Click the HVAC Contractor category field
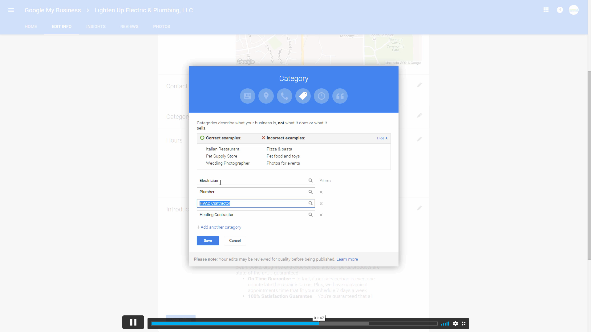 click(x=256, y=203)
